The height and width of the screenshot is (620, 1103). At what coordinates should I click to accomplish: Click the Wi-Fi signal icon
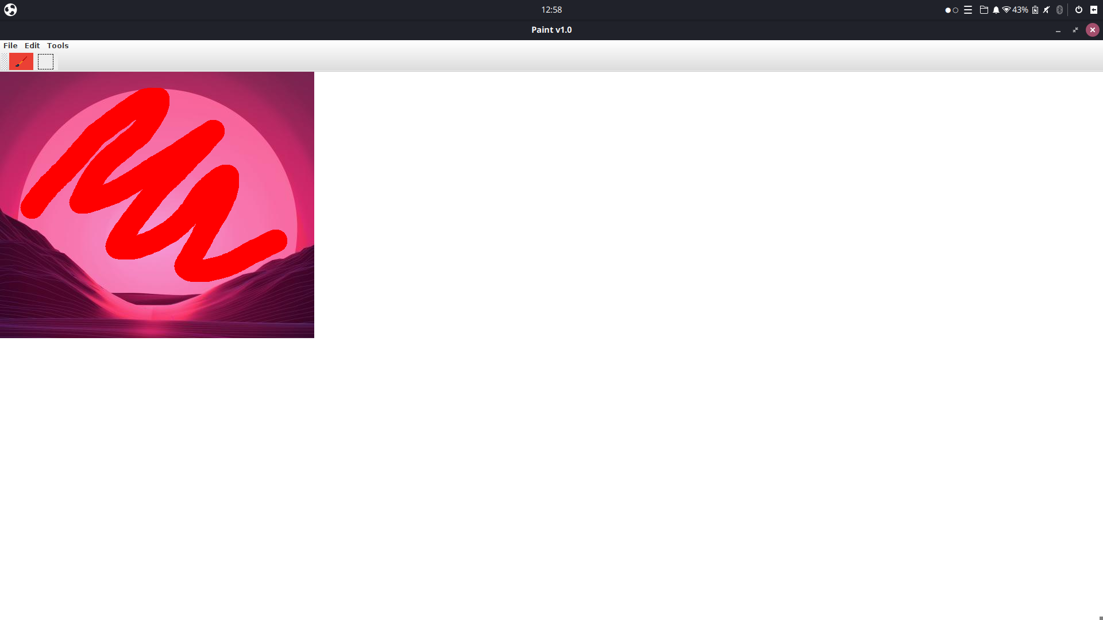[1006, 10]
